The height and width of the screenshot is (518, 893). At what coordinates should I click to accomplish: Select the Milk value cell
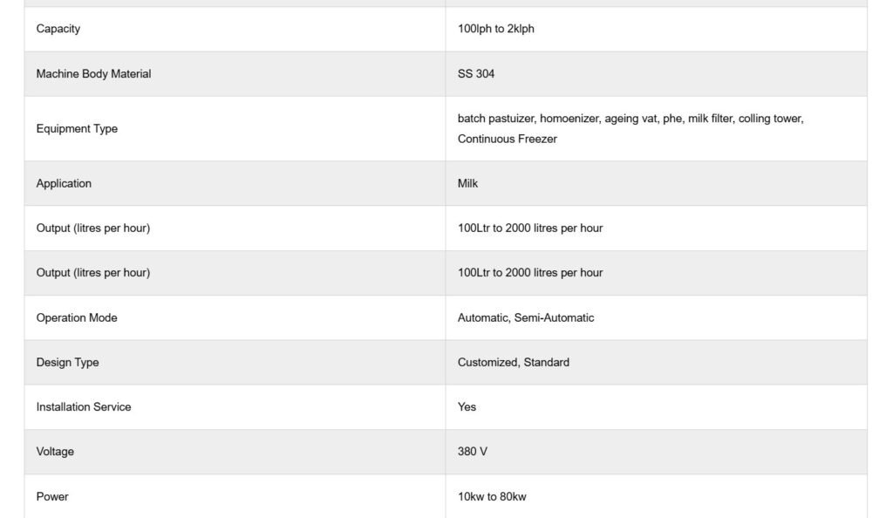click(x=467, y=184)
